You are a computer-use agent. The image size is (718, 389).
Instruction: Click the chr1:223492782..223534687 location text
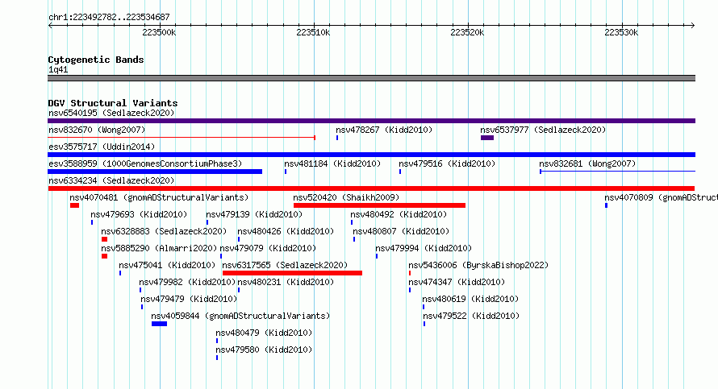[109, 17]
